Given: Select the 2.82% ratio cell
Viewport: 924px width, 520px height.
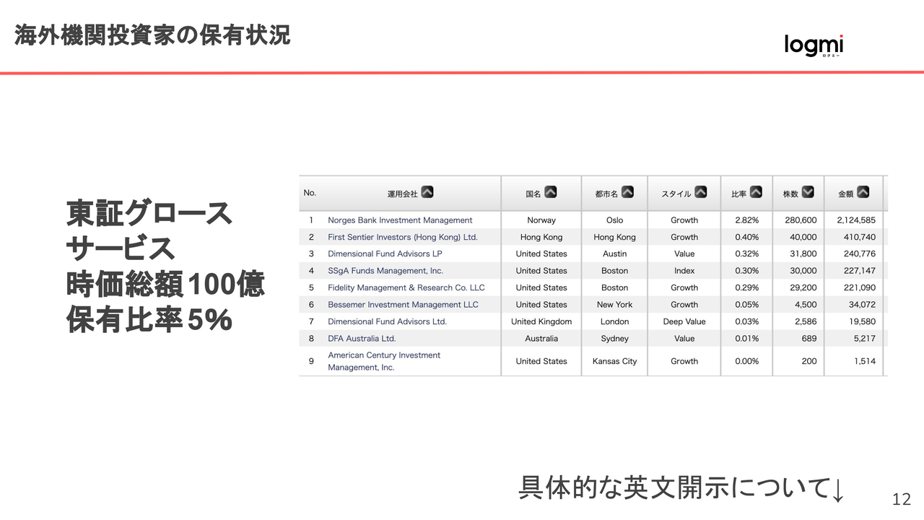Looking at the screenshot, I should coord(747,220).
